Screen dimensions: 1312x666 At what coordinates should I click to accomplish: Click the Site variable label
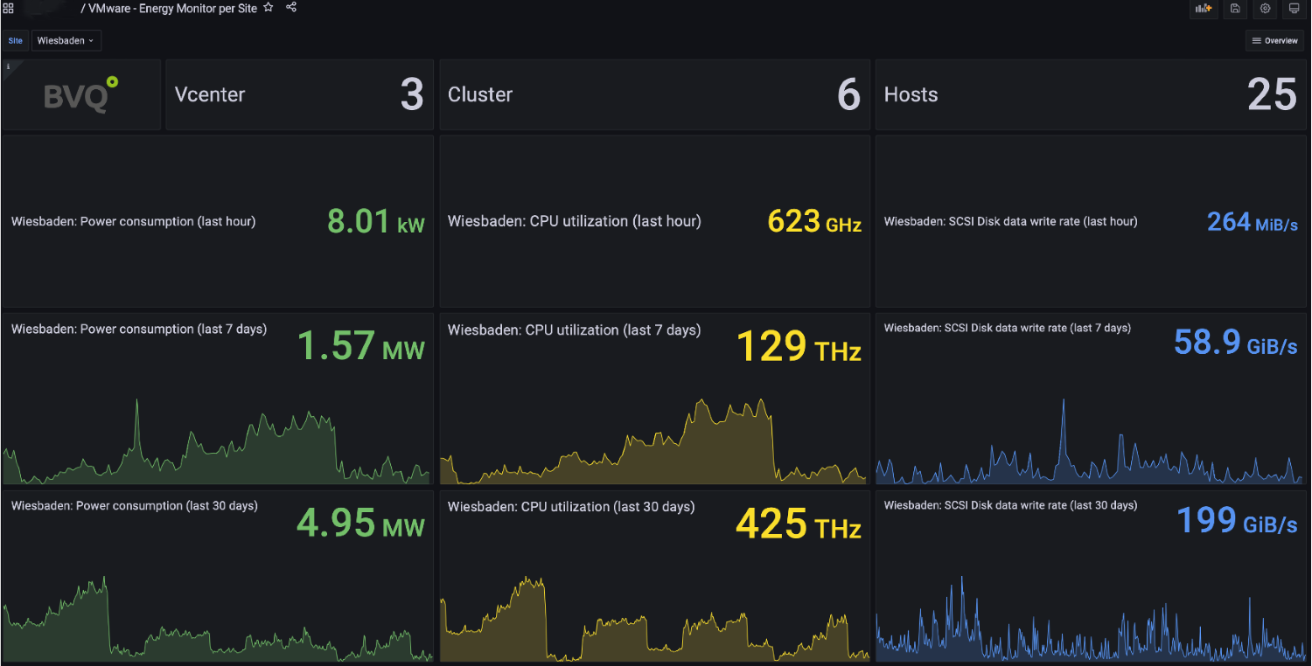coord(16,41)
